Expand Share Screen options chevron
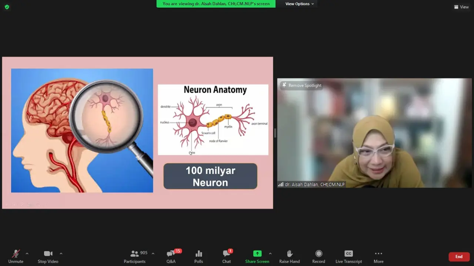This screenshot has width=474, height=266. coord(270,253)
